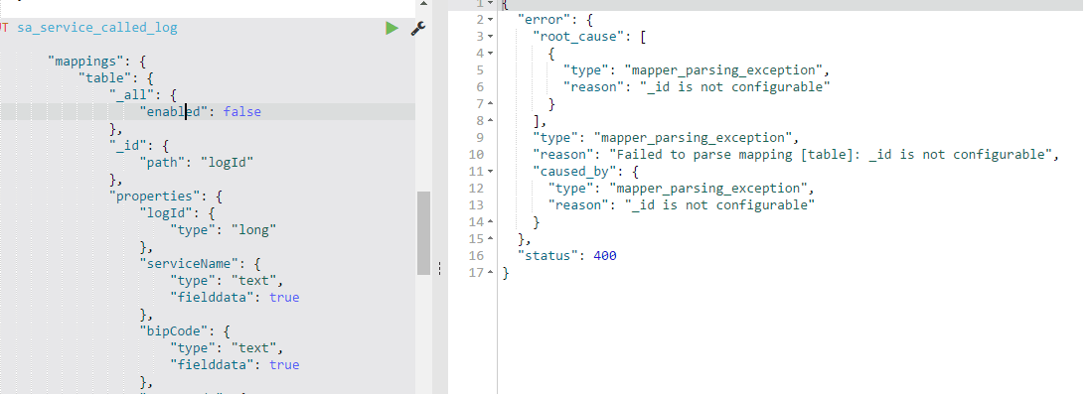This screenshot has height=394, width=1092.
Task: Click the fold-end arrow on line 14
Action: 490,222
